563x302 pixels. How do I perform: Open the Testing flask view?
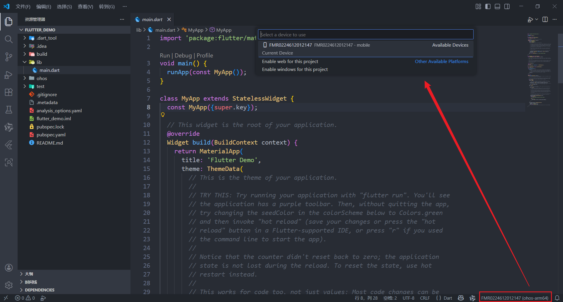[x=9, y=110]
